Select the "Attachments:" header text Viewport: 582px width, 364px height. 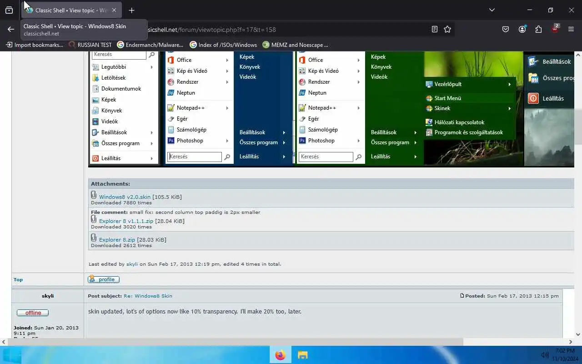click(x=110, y=184)
